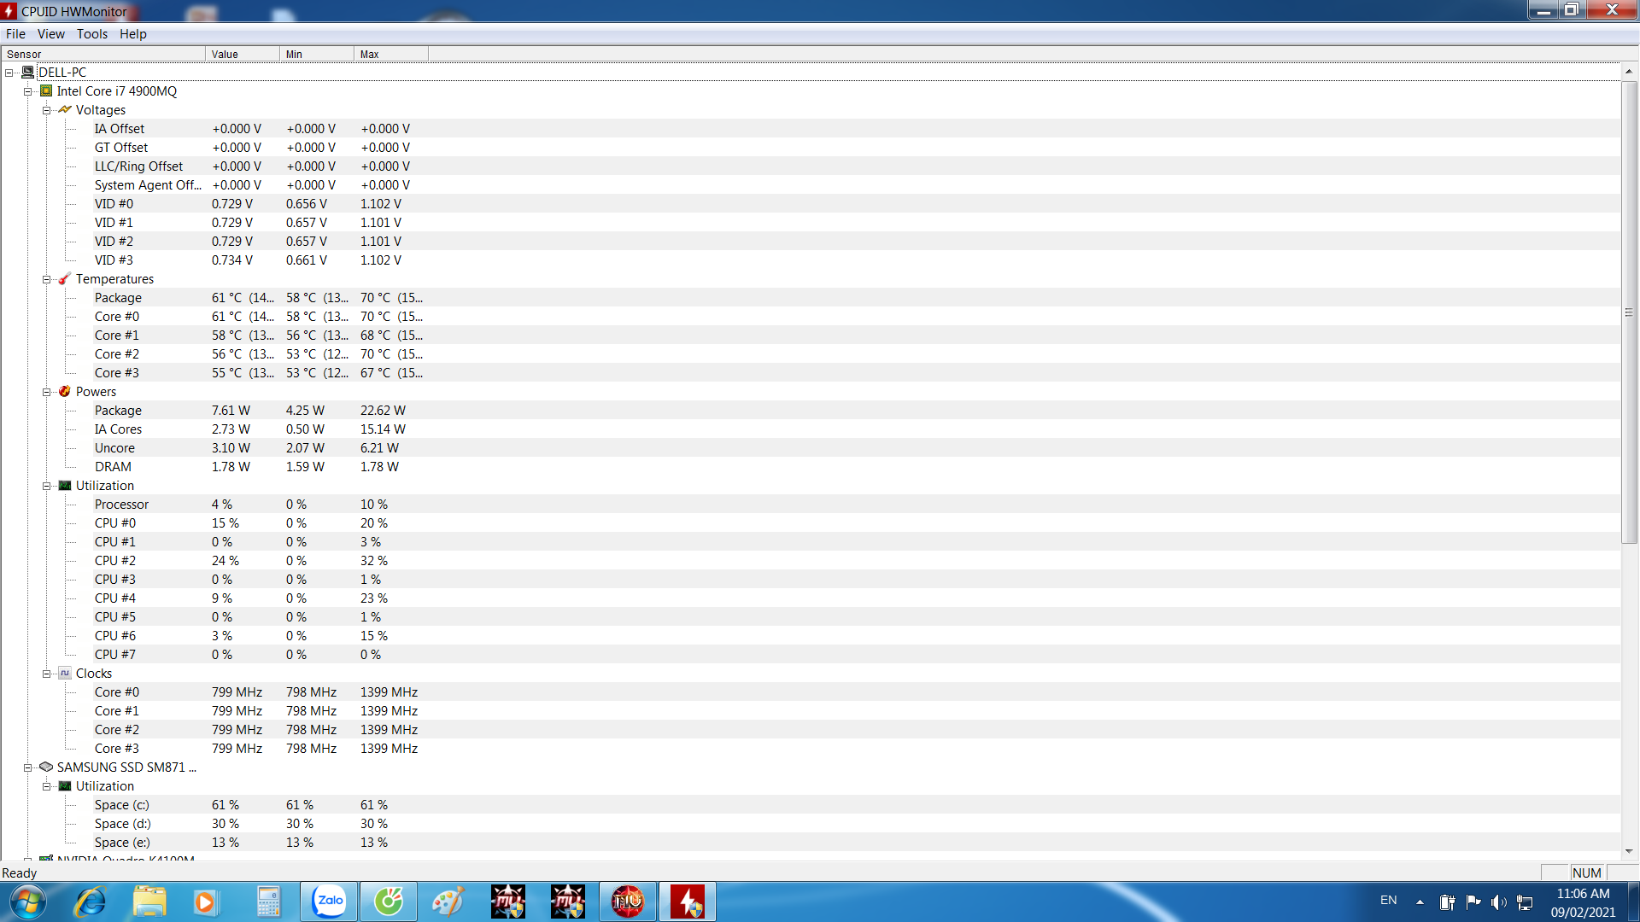Viewport: 1640px width, 922px height.
Task: Click the Value column header
Action: pyautogui.click(x=242, y=54)
